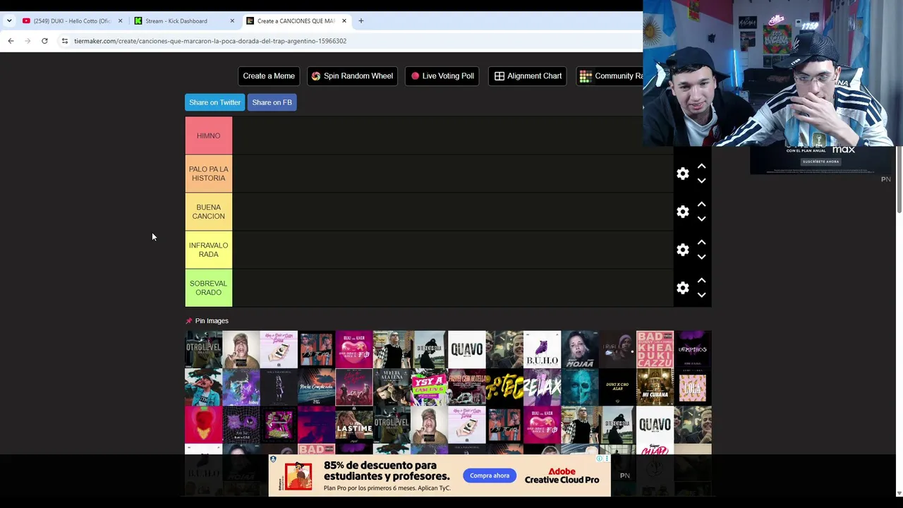903x508 pixels.
Task: Pick the LOLA song cover
Action: (693, 387)
